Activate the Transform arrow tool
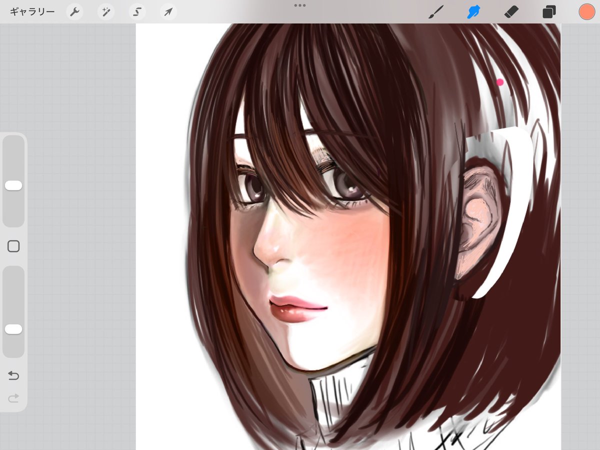 (x=168, y=12)
